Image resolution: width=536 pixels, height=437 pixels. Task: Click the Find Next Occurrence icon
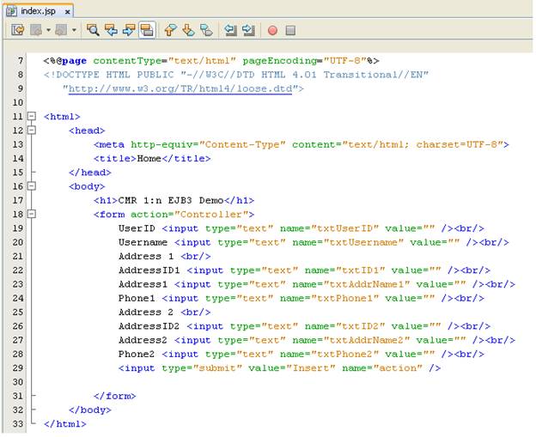point(129,30)
